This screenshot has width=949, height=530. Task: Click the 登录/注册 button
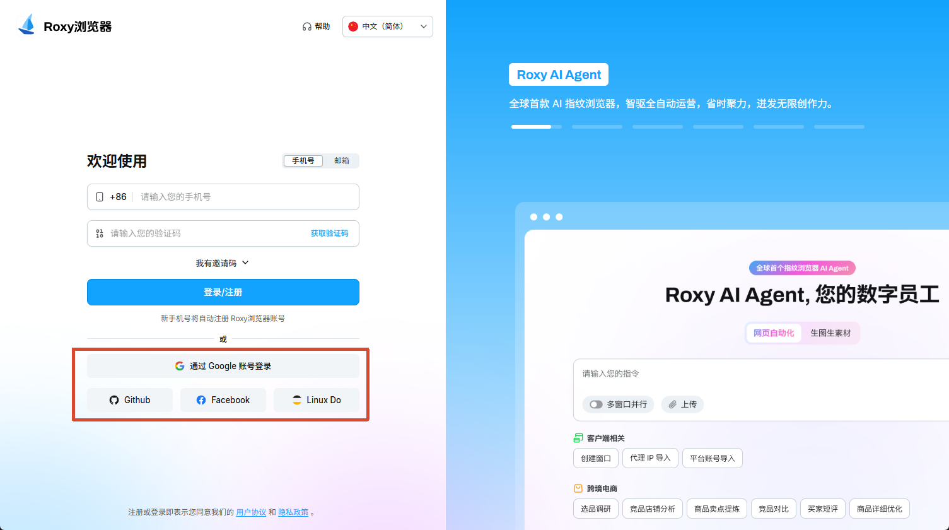click(x=223, y=292)
